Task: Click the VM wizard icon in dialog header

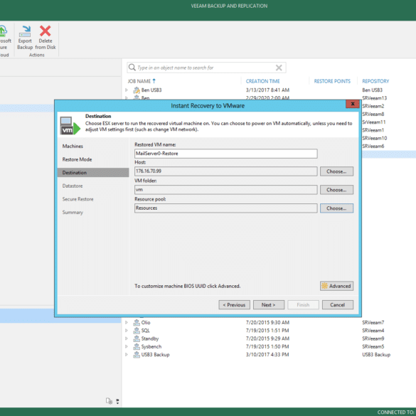Action: [70, 125]
